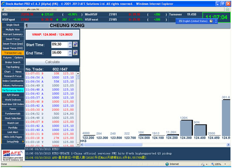The height and width of the screenshot is (168, 232).
Task: Click the reset icon beside Start Time
Action: point(75,44)
